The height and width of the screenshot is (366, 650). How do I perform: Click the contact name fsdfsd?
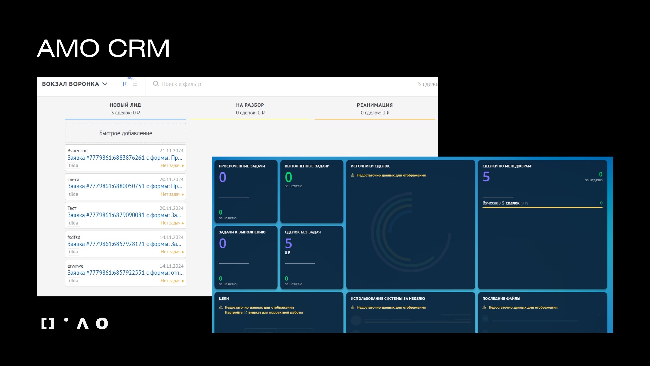click(x=74, y=237)
